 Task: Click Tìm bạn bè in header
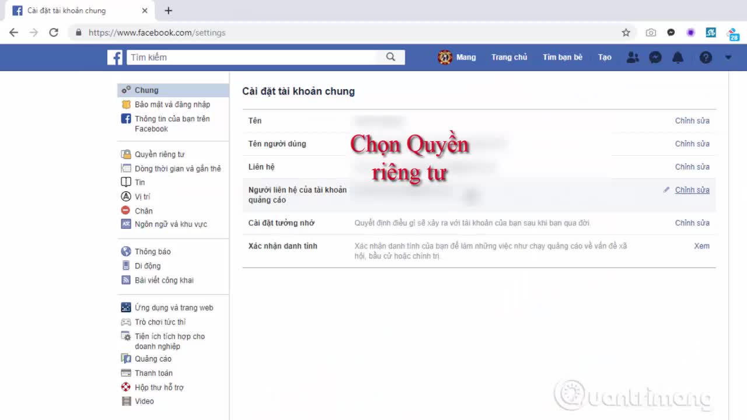coord(563,57)
